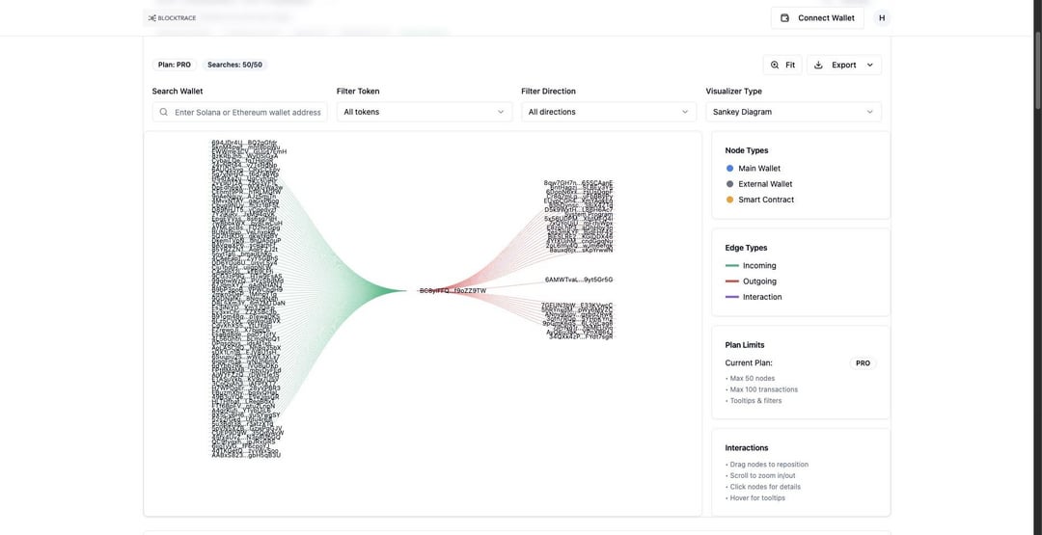Click the green Incoming edge legend line
The image size is (1042, 535).
tap(732, 266)
